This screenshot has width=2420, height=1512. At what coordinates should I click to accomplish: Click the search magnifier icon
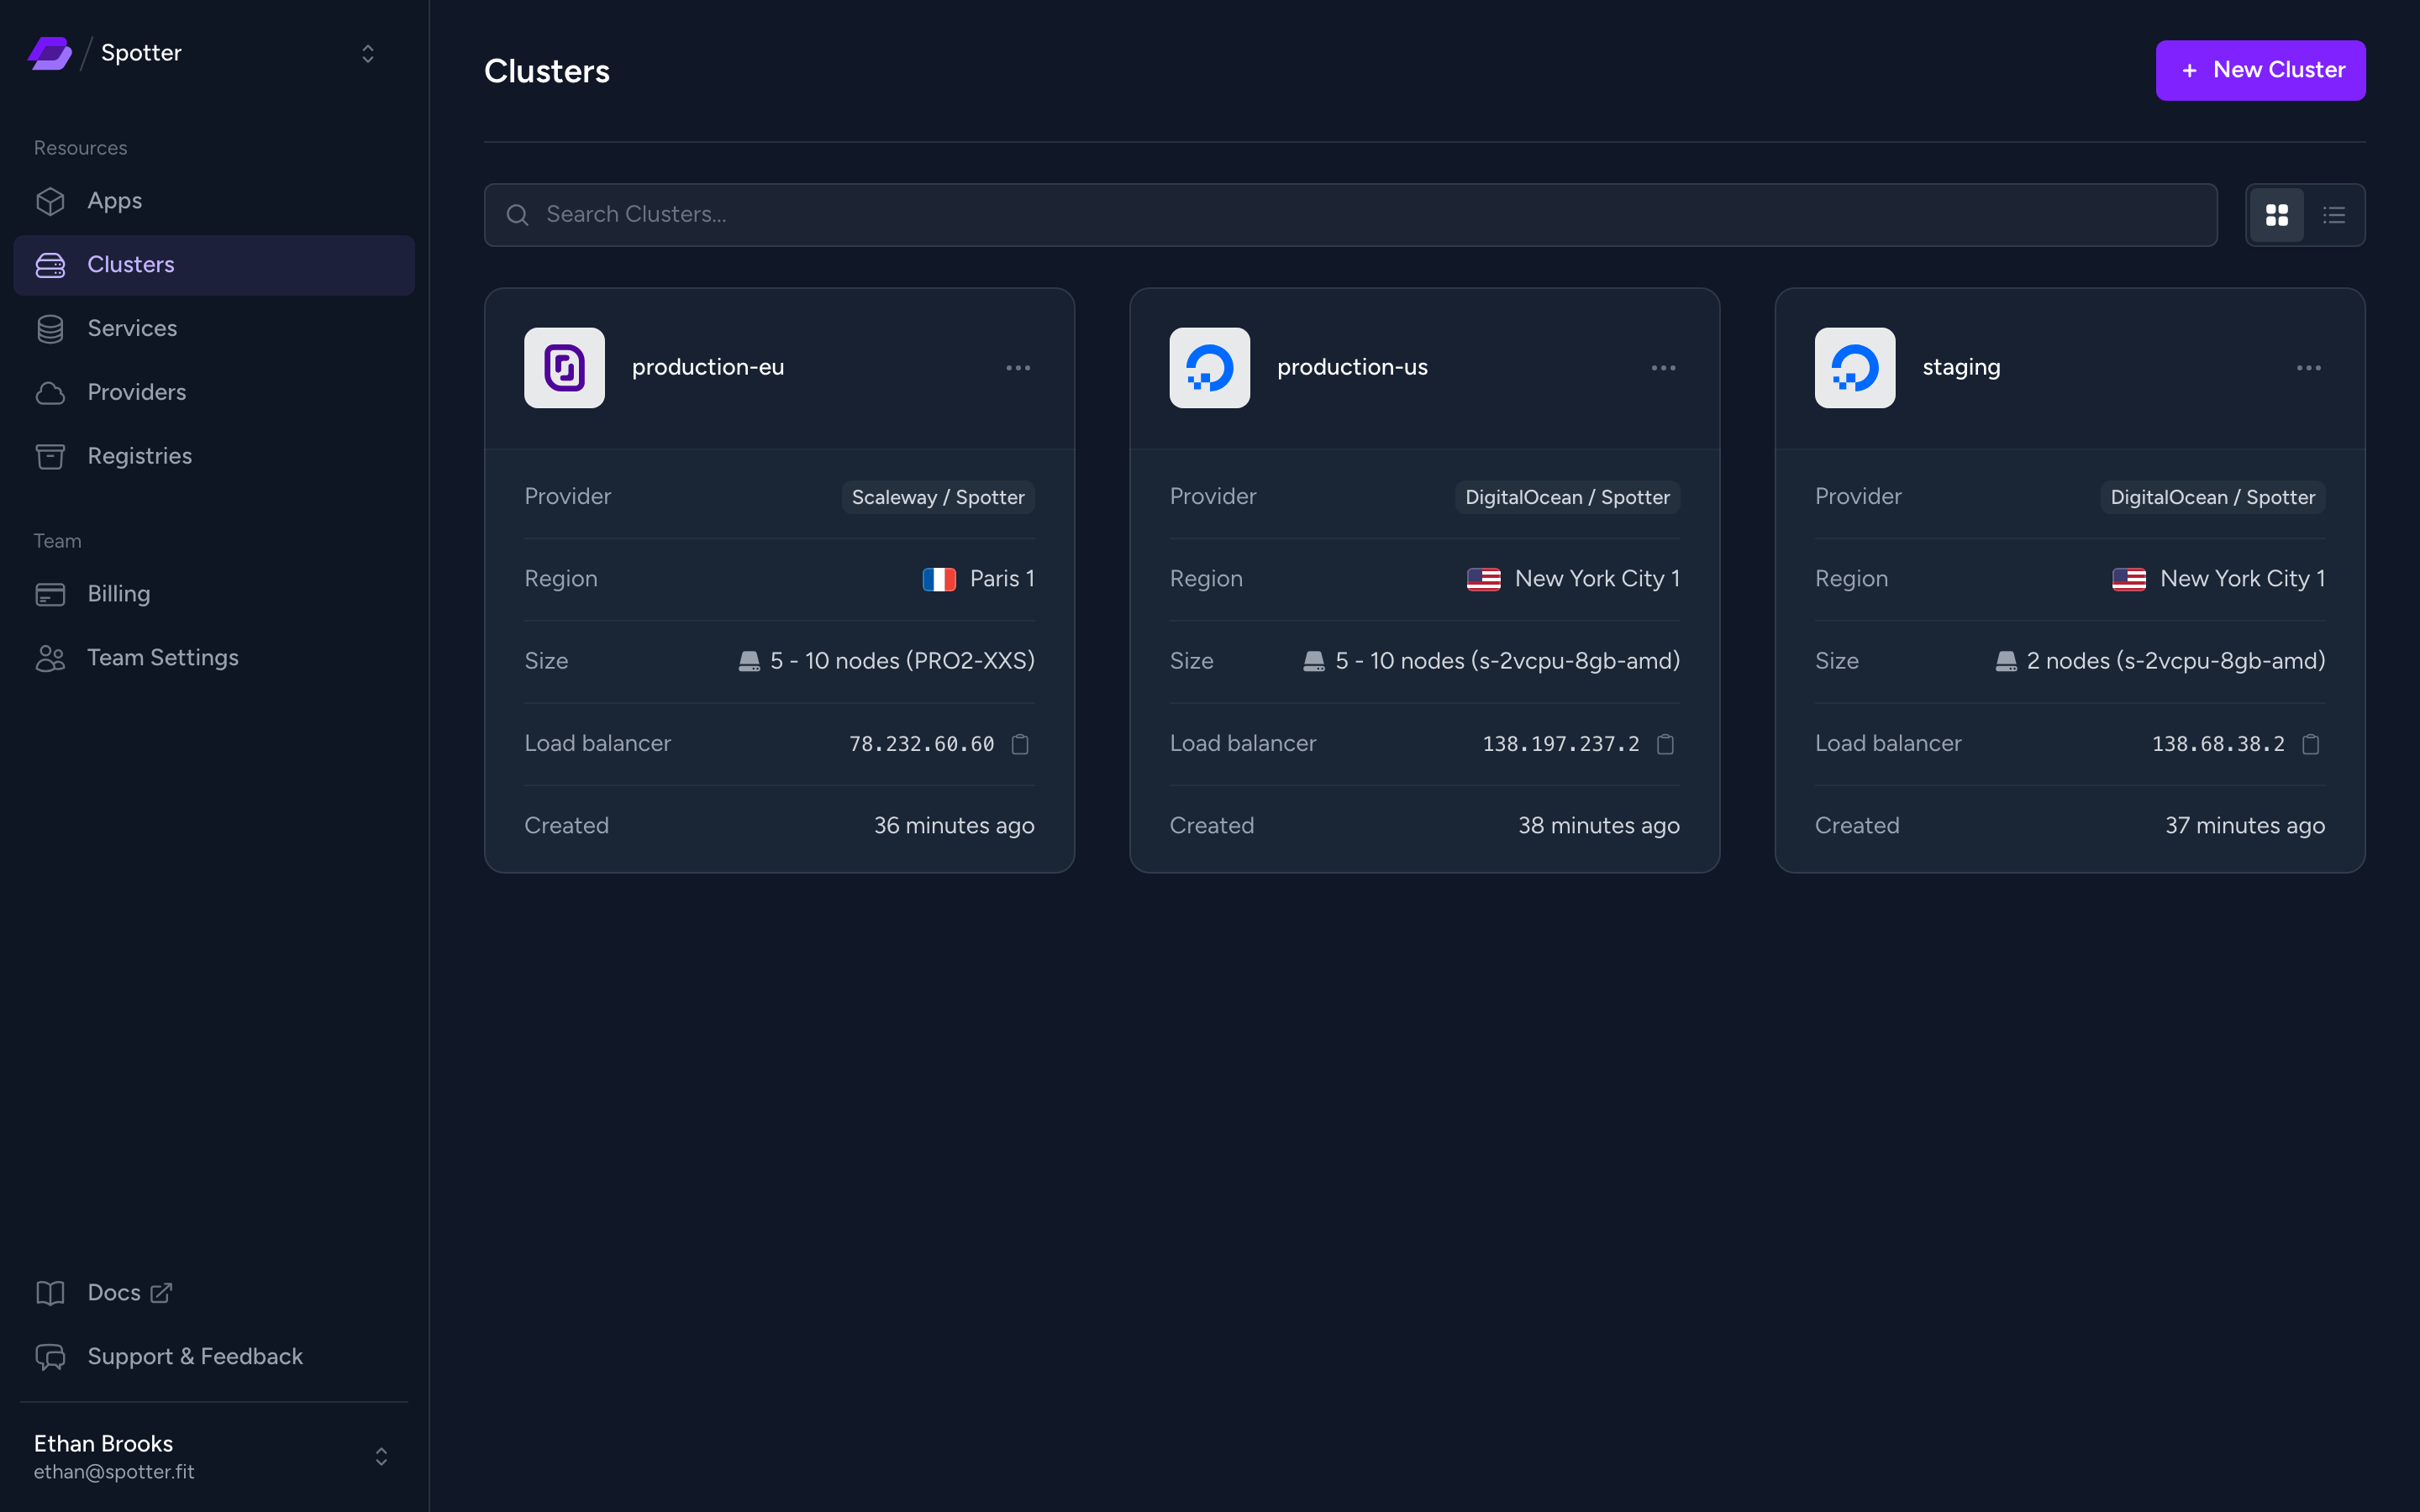click(x=517, y=215)
